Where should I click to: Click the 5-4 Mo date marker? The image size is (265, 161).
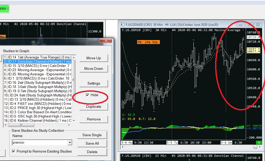[x=127, y=143]
